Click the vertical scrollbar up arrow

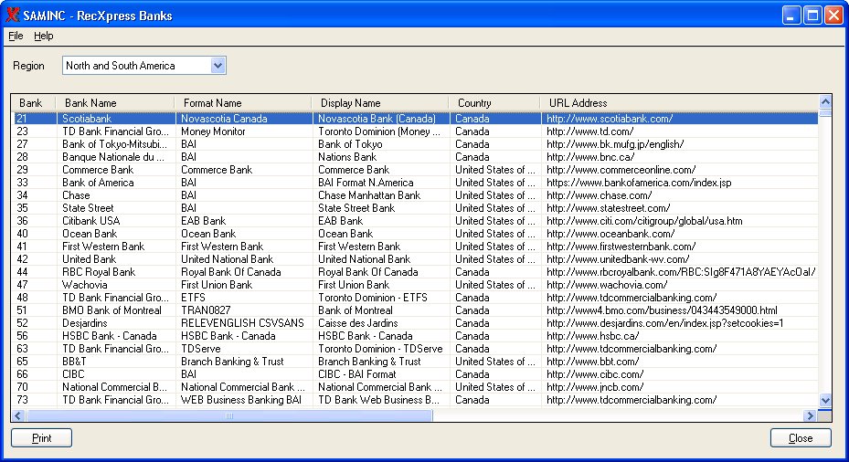click(x=825, y=101)
